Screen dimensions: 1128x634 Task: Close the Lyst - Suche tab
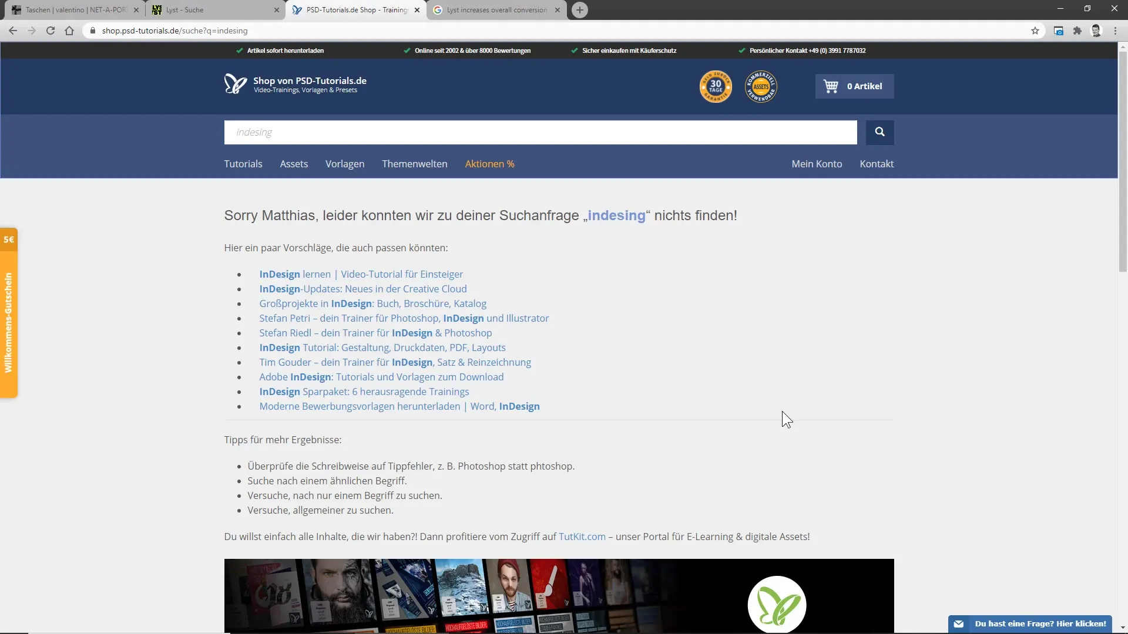[x=277, y=10]
